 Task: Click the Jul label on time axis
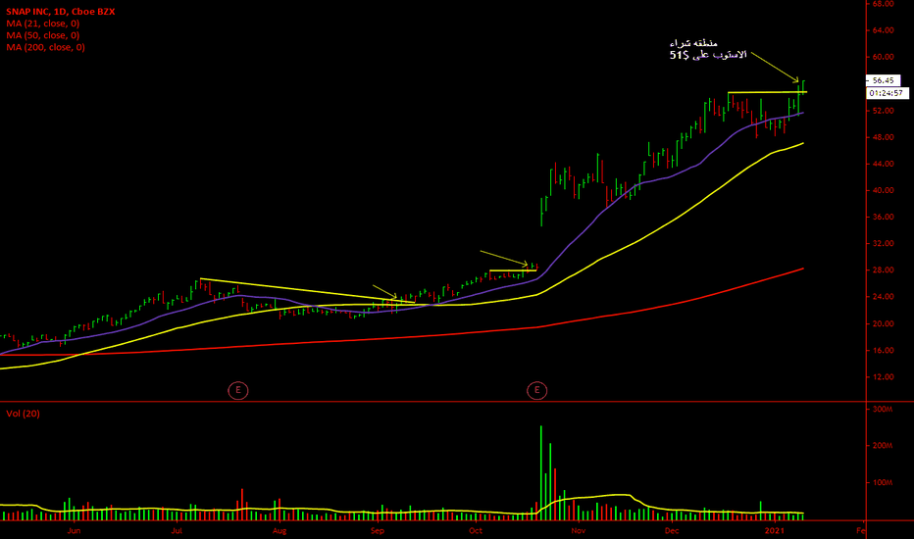(177, 531)
